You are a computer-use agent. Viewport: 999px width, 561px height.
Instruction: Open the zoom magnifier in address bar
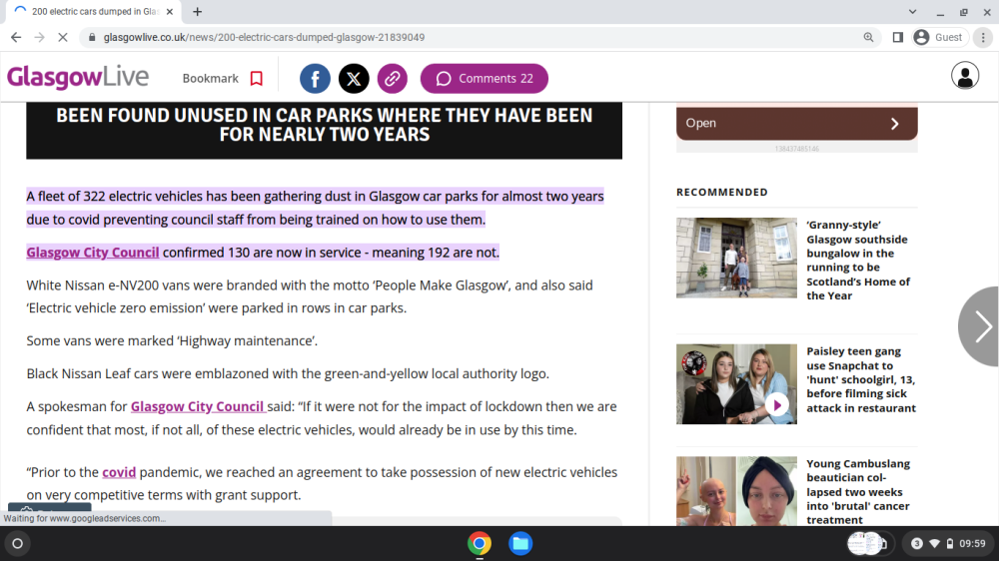point(868,37)
